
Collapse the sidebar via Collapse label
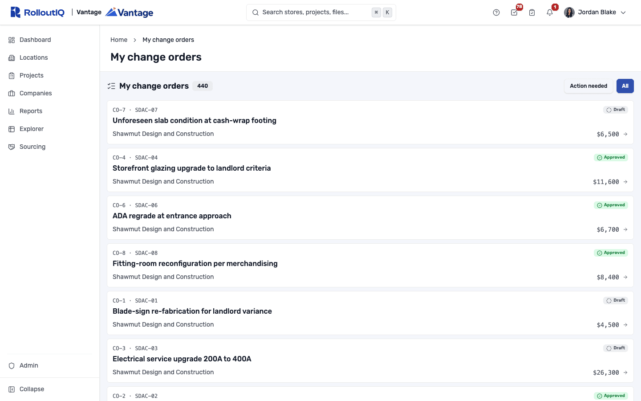(32, 389)
